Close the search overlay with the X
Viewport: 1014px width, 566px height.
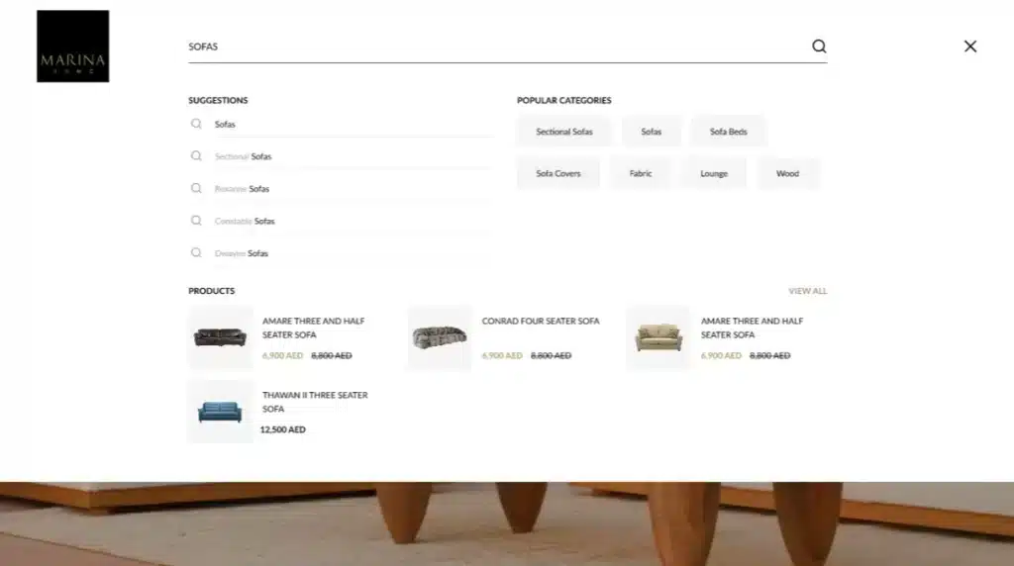(969, 47)
